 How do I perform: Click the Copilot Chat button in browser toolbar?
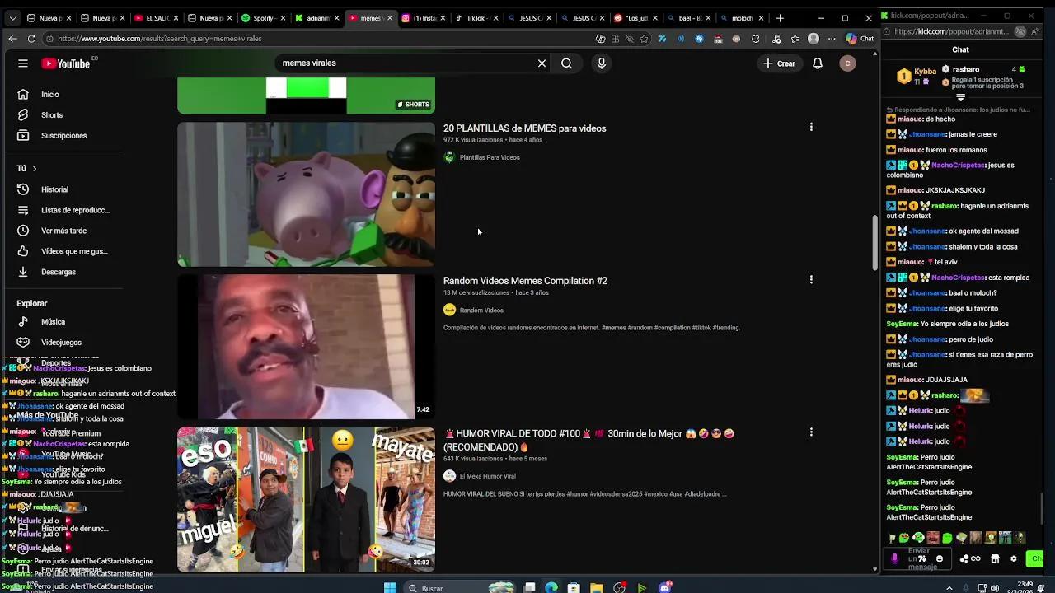[860, 39]
